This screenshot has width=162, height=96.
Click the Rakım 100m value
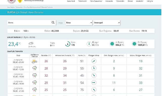point(26,31)
